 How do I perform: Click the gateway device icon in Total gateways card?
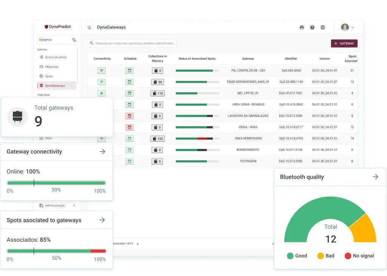coord(17,117)
